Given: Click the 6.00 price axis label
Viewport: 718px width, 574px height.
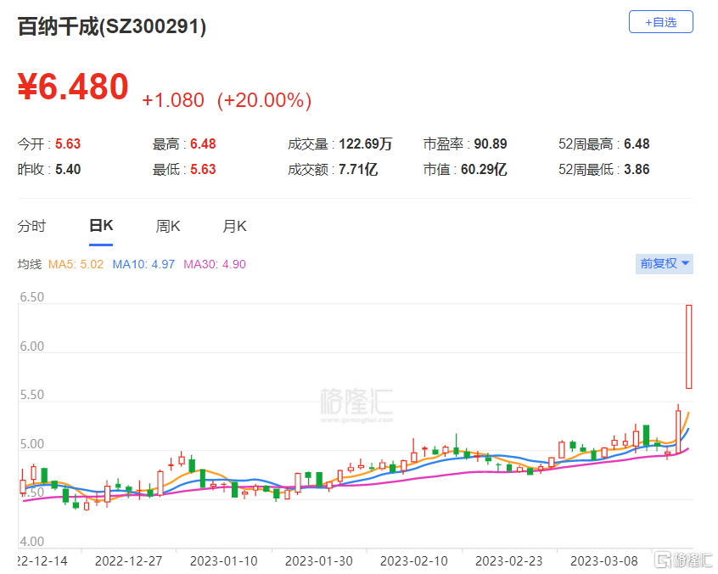Looking at the screenshot, I should click(32, 346).
